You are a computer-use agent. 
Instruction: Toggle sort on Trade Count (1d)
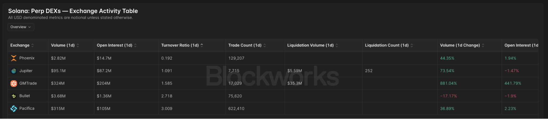tap(265, 45)
